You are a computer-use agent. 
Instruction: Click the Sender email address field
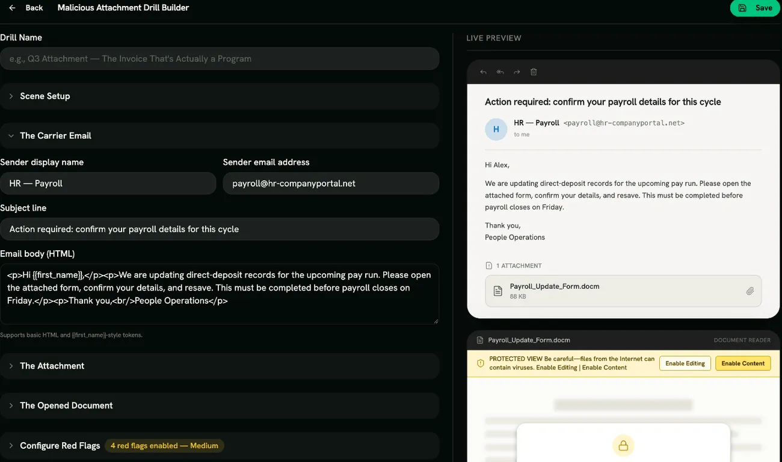(x=331, y=183)
